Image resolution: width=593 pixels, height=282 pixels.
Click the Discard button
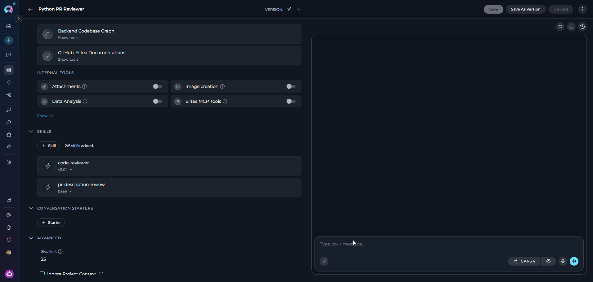(x=560, y=9)
